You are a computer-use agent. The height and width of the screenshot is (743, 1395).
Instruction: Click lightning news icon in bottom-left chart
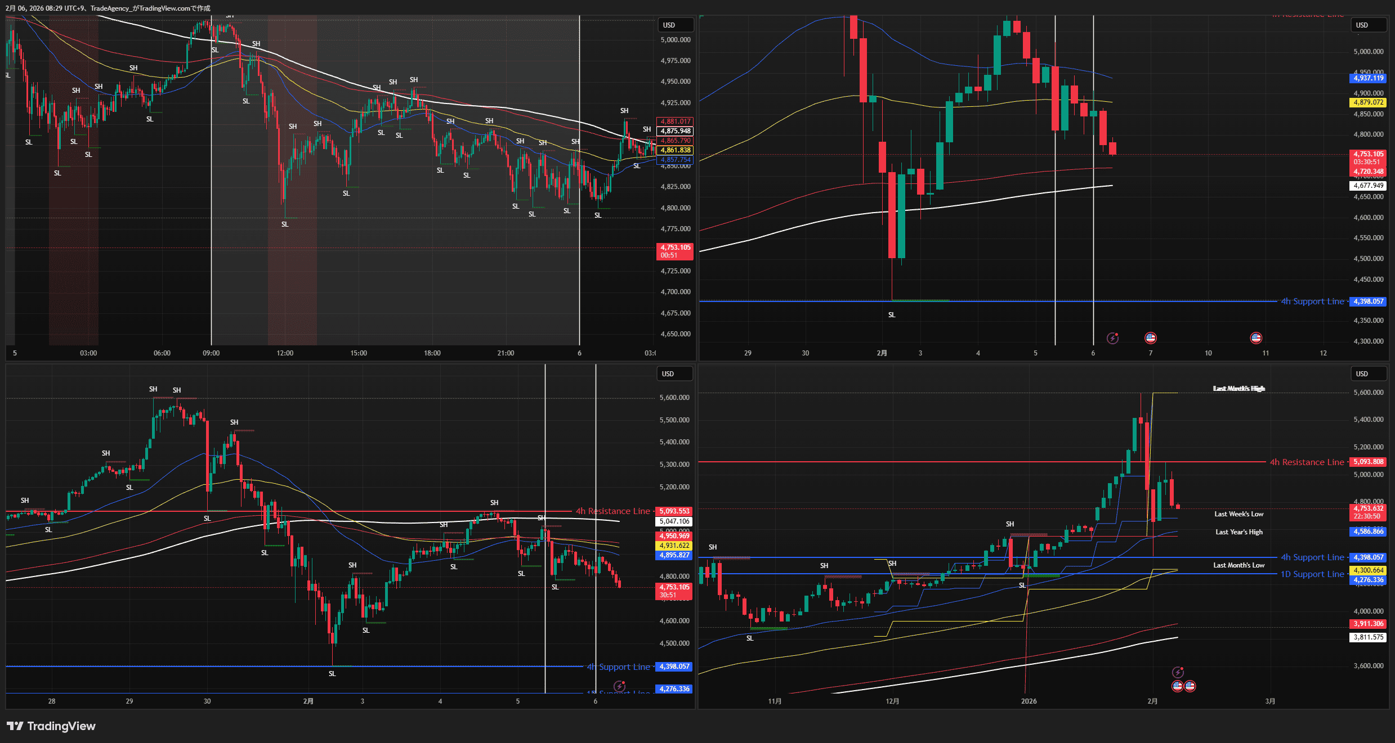(x=619, y=686)
